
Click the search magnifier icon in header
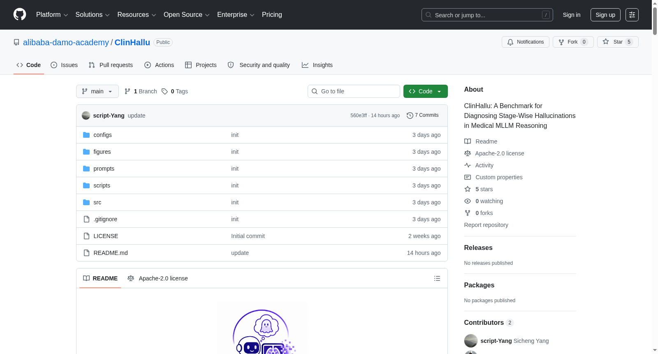pos(429,15)
